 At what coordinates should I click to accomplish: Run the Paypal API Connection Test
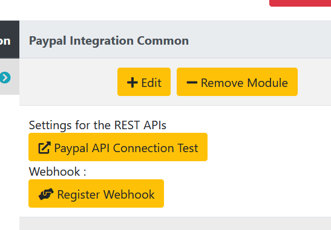(x=118, y=147)
